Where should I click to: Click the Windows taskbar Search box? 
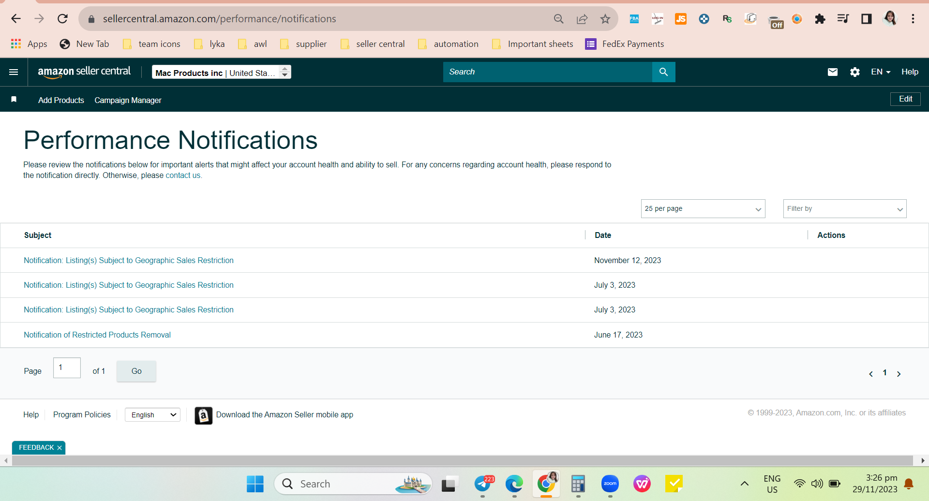(x=353, y=484)
